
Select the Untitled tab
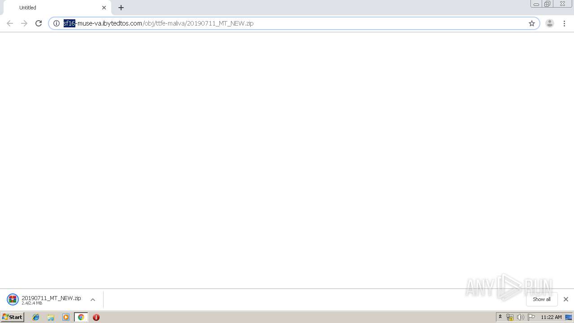click(57, 8)
